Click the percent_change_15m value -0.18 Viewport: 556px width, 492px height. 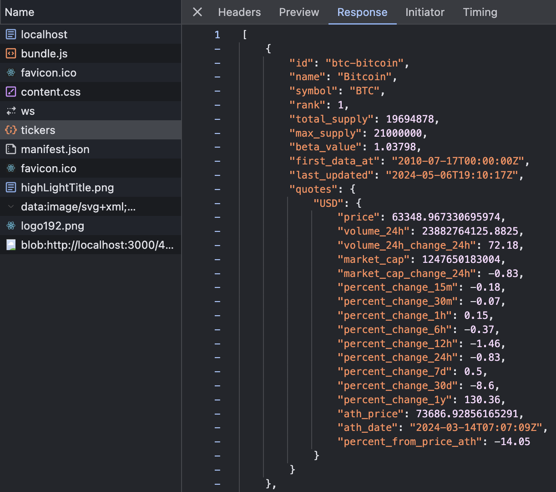point(485,287)
